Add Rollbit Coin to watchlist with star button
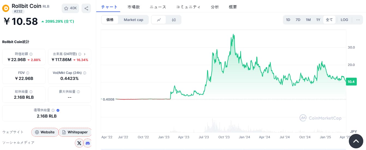This screenshot has width=366, height=150. (x=70, y=8)
